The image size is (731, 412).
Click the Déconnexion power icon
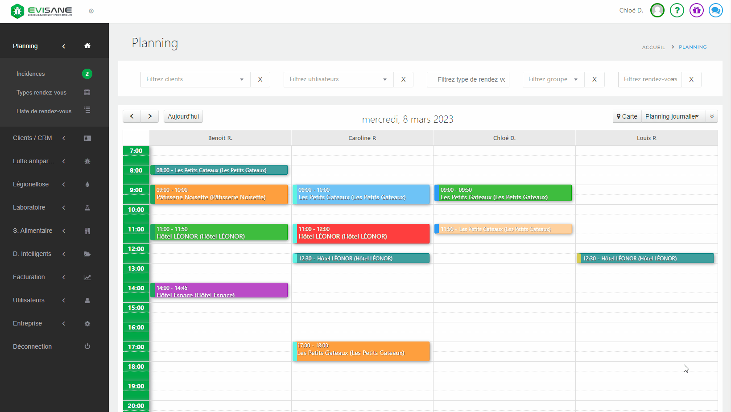tap(87, 346)
